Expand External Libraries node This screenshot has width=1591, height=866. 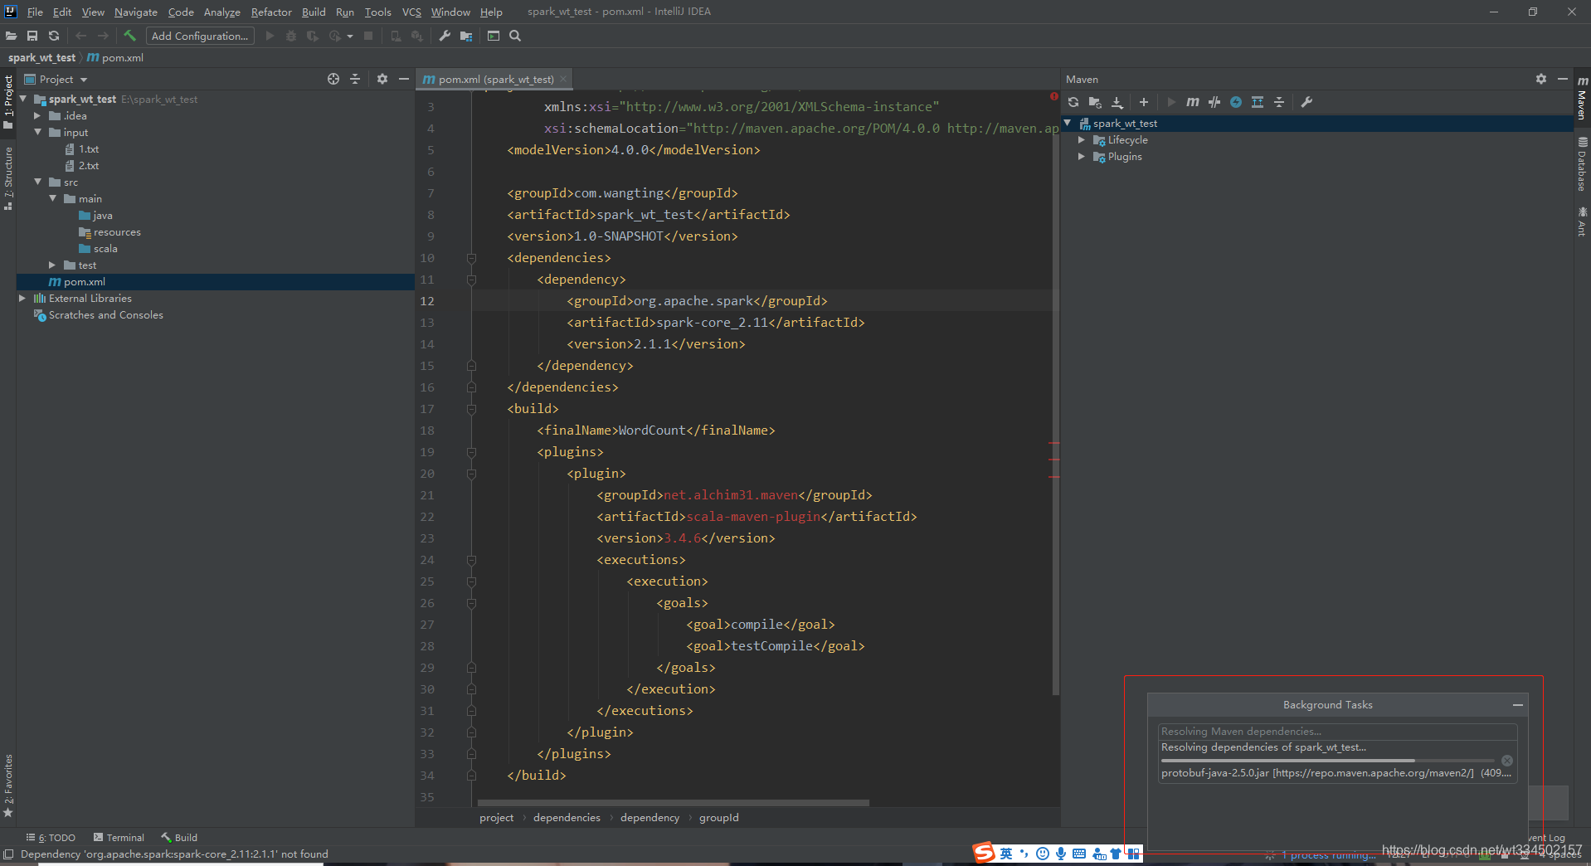click(22, 299)
